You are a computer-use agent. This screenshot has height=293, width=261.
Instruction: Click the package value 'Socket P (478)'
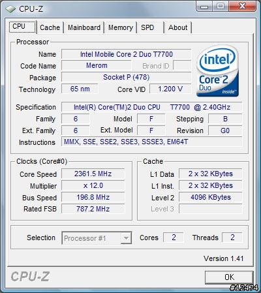pyautogui.click(x=127, y=77)
